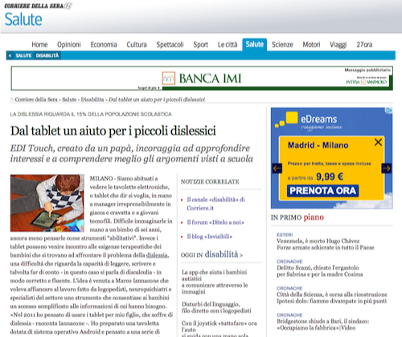Go to the Economia section
The width and height of the screenshot is (402, 337).
[104, 44]
